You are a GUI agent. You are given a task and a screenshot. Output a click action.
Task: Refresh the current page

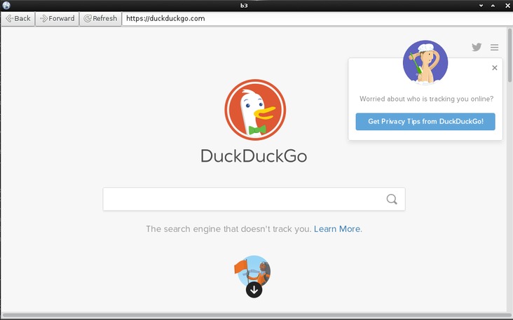tap(100, 19)
